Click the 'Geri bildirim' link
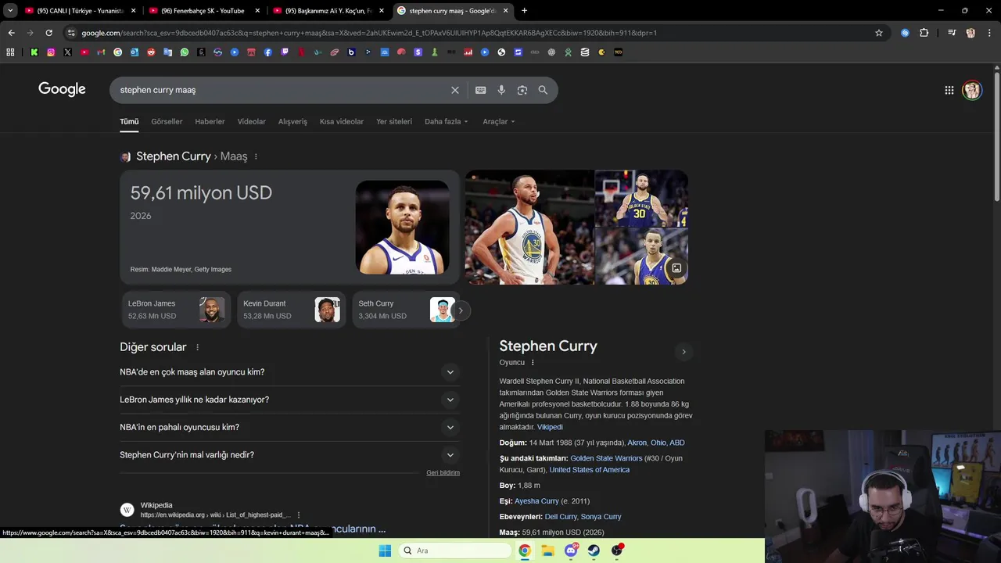This screenshot has height=563, width=1001. point(443,473)
